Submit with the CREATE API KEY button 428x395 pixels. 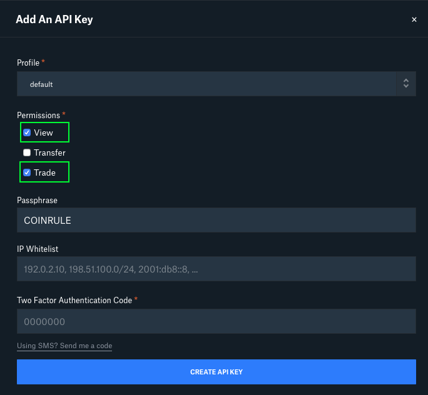coord(216,372)
